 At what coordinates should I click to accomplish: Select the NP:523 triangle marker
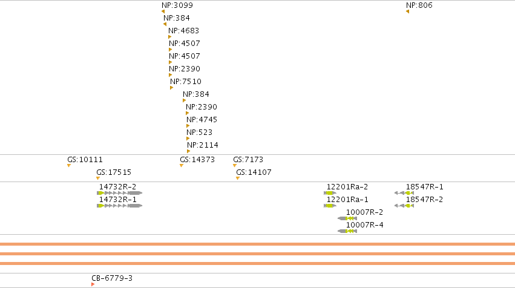point(188,139)
